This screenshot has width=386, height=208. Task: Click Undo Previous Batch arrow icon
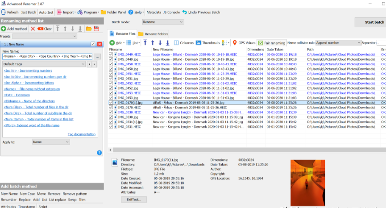185,12
